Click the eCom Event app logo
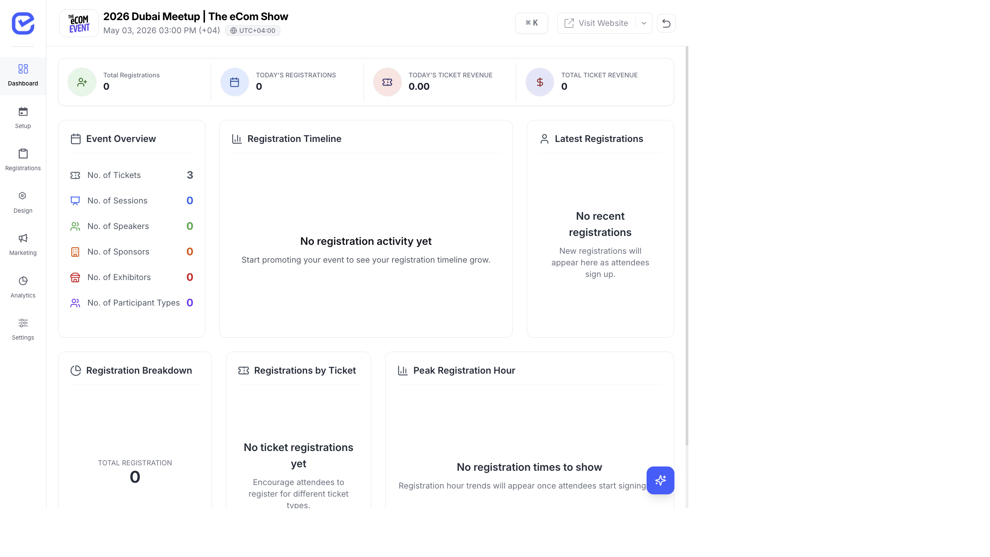990x557 pixels. point(23,24)
